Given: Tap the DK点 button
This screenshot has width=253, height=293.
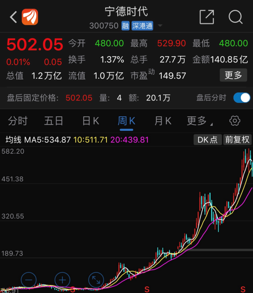Looking at the screenshot, I should [x=207, y=139].
